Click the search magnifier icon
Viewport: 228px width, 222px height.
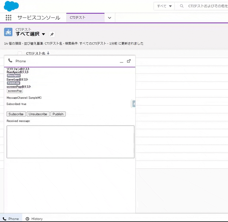point(181,6)
